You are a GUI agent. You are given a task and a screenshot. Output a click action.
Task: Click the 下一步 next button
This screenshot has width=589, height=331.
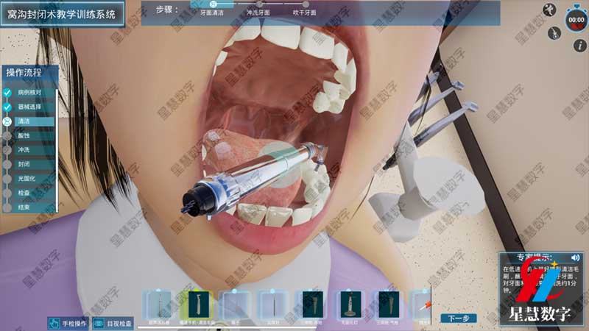pyautogui.click(x=458, y=318)
